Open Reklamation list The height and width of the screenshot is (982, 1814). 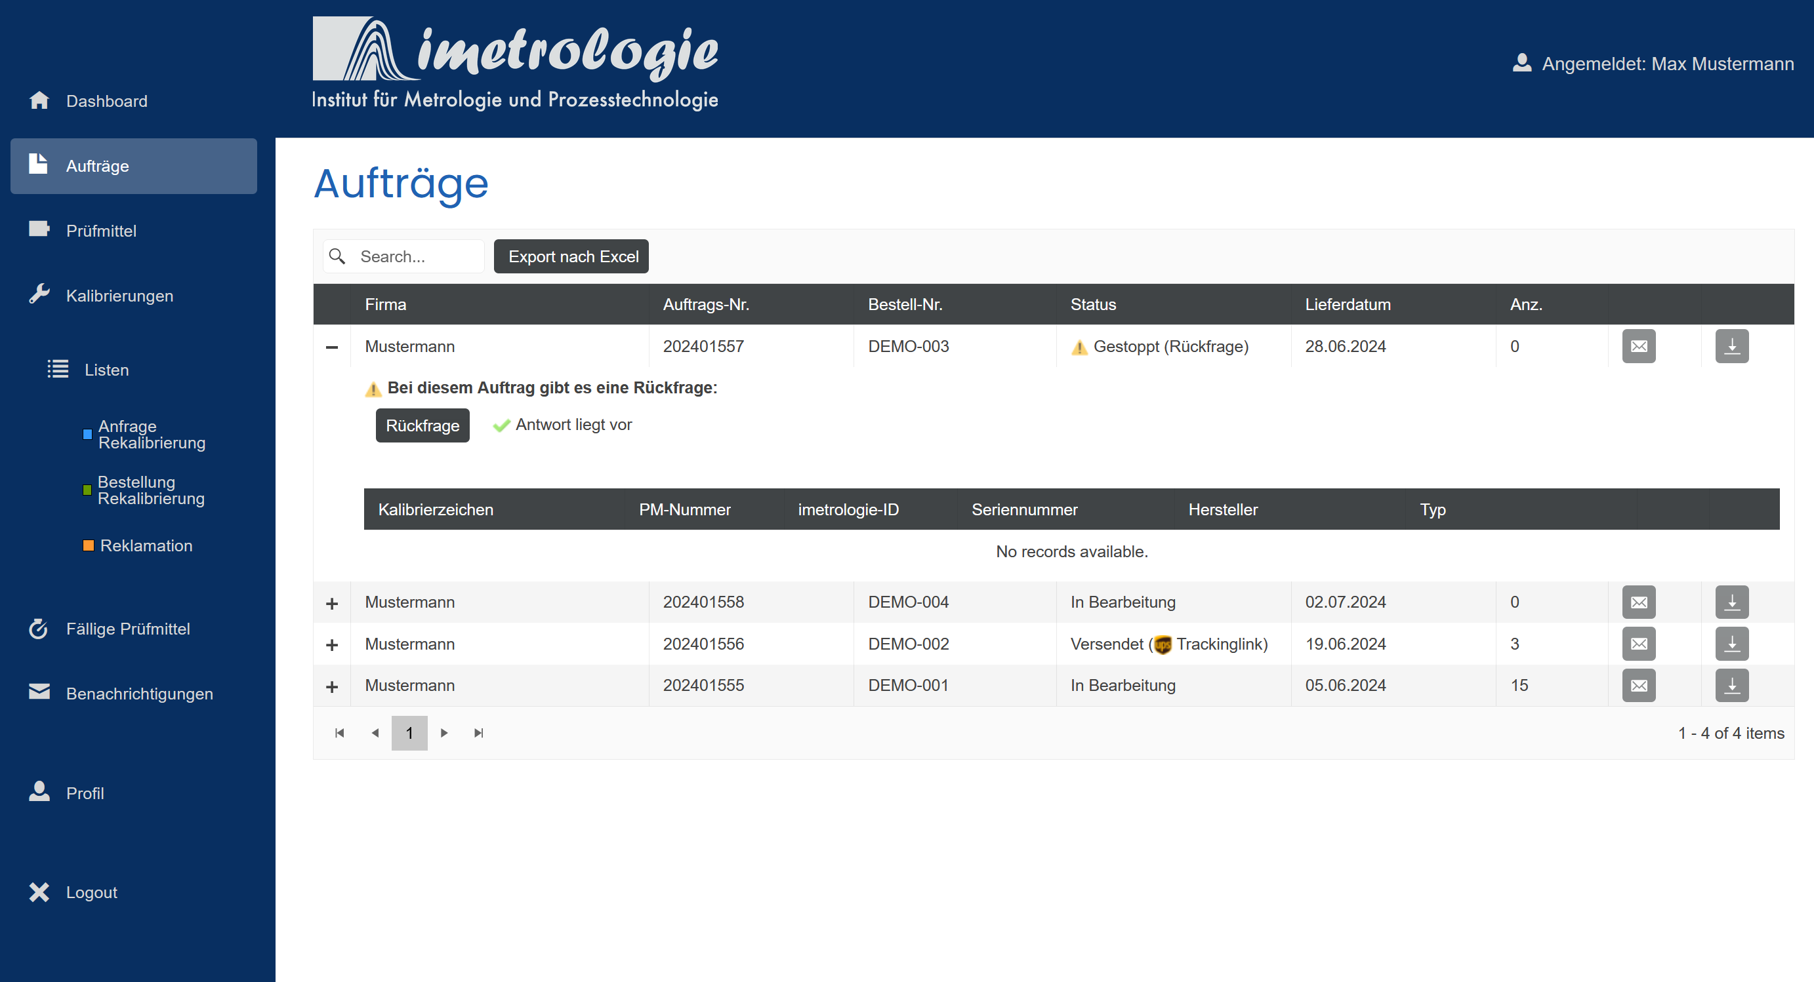146,545
